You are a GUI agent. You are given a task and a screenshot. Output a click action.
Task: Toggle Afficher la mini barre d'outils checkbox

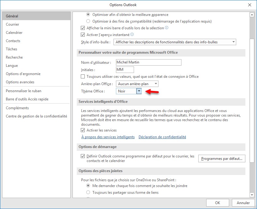coord(83,28)
